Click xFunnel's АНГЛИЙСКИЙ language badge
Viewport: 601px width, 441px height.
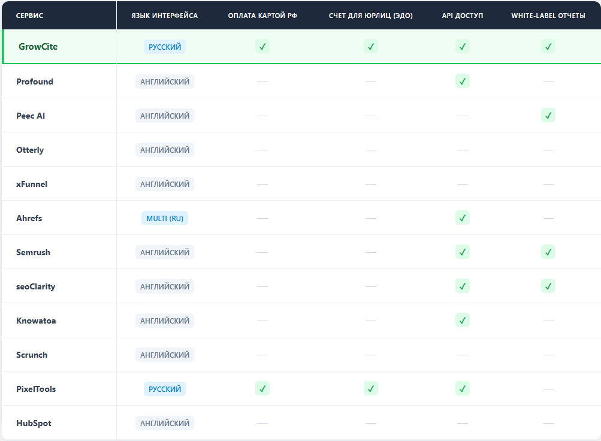(165, 184)
